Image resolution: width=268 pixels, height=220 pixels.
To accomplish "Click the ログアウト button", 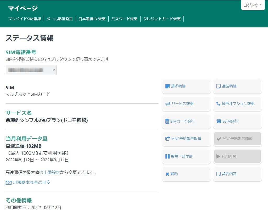I will (x=253, y=5).
